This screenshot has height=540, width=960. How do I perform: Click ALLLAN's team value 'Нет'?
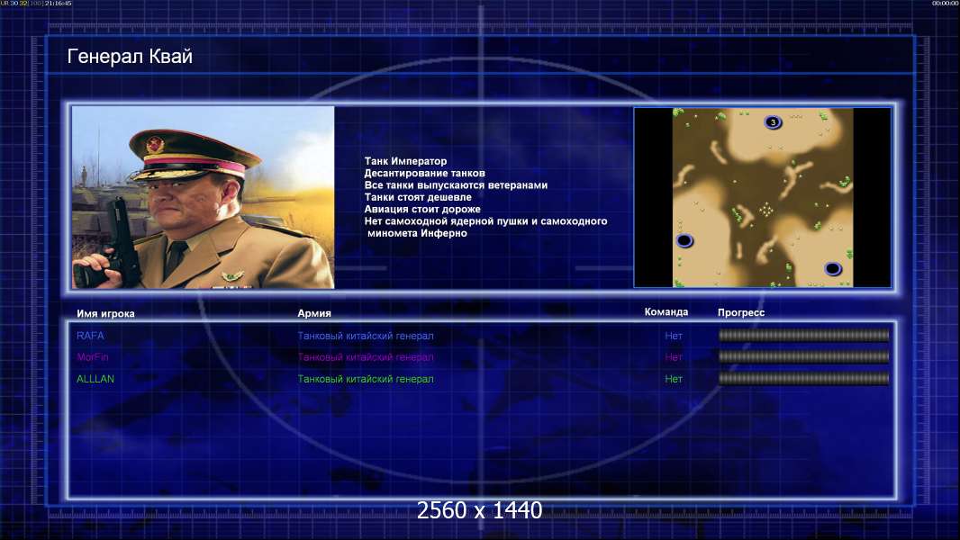[674, 379]
